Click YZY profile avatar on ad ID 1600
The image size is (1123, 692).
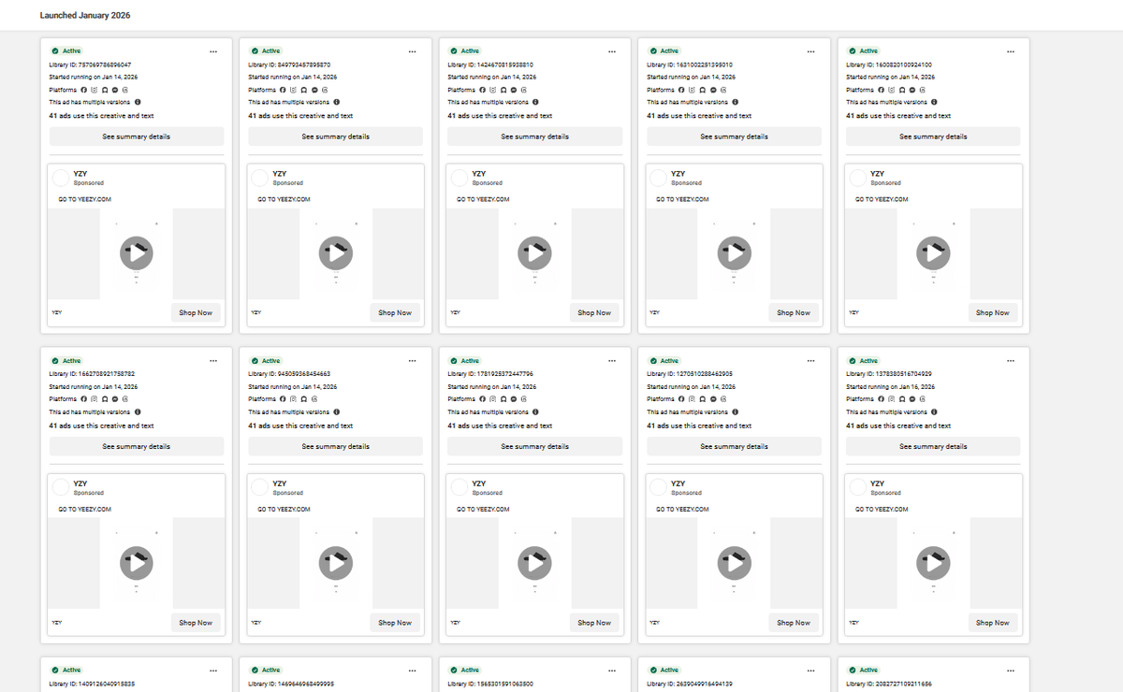(857, 178)
